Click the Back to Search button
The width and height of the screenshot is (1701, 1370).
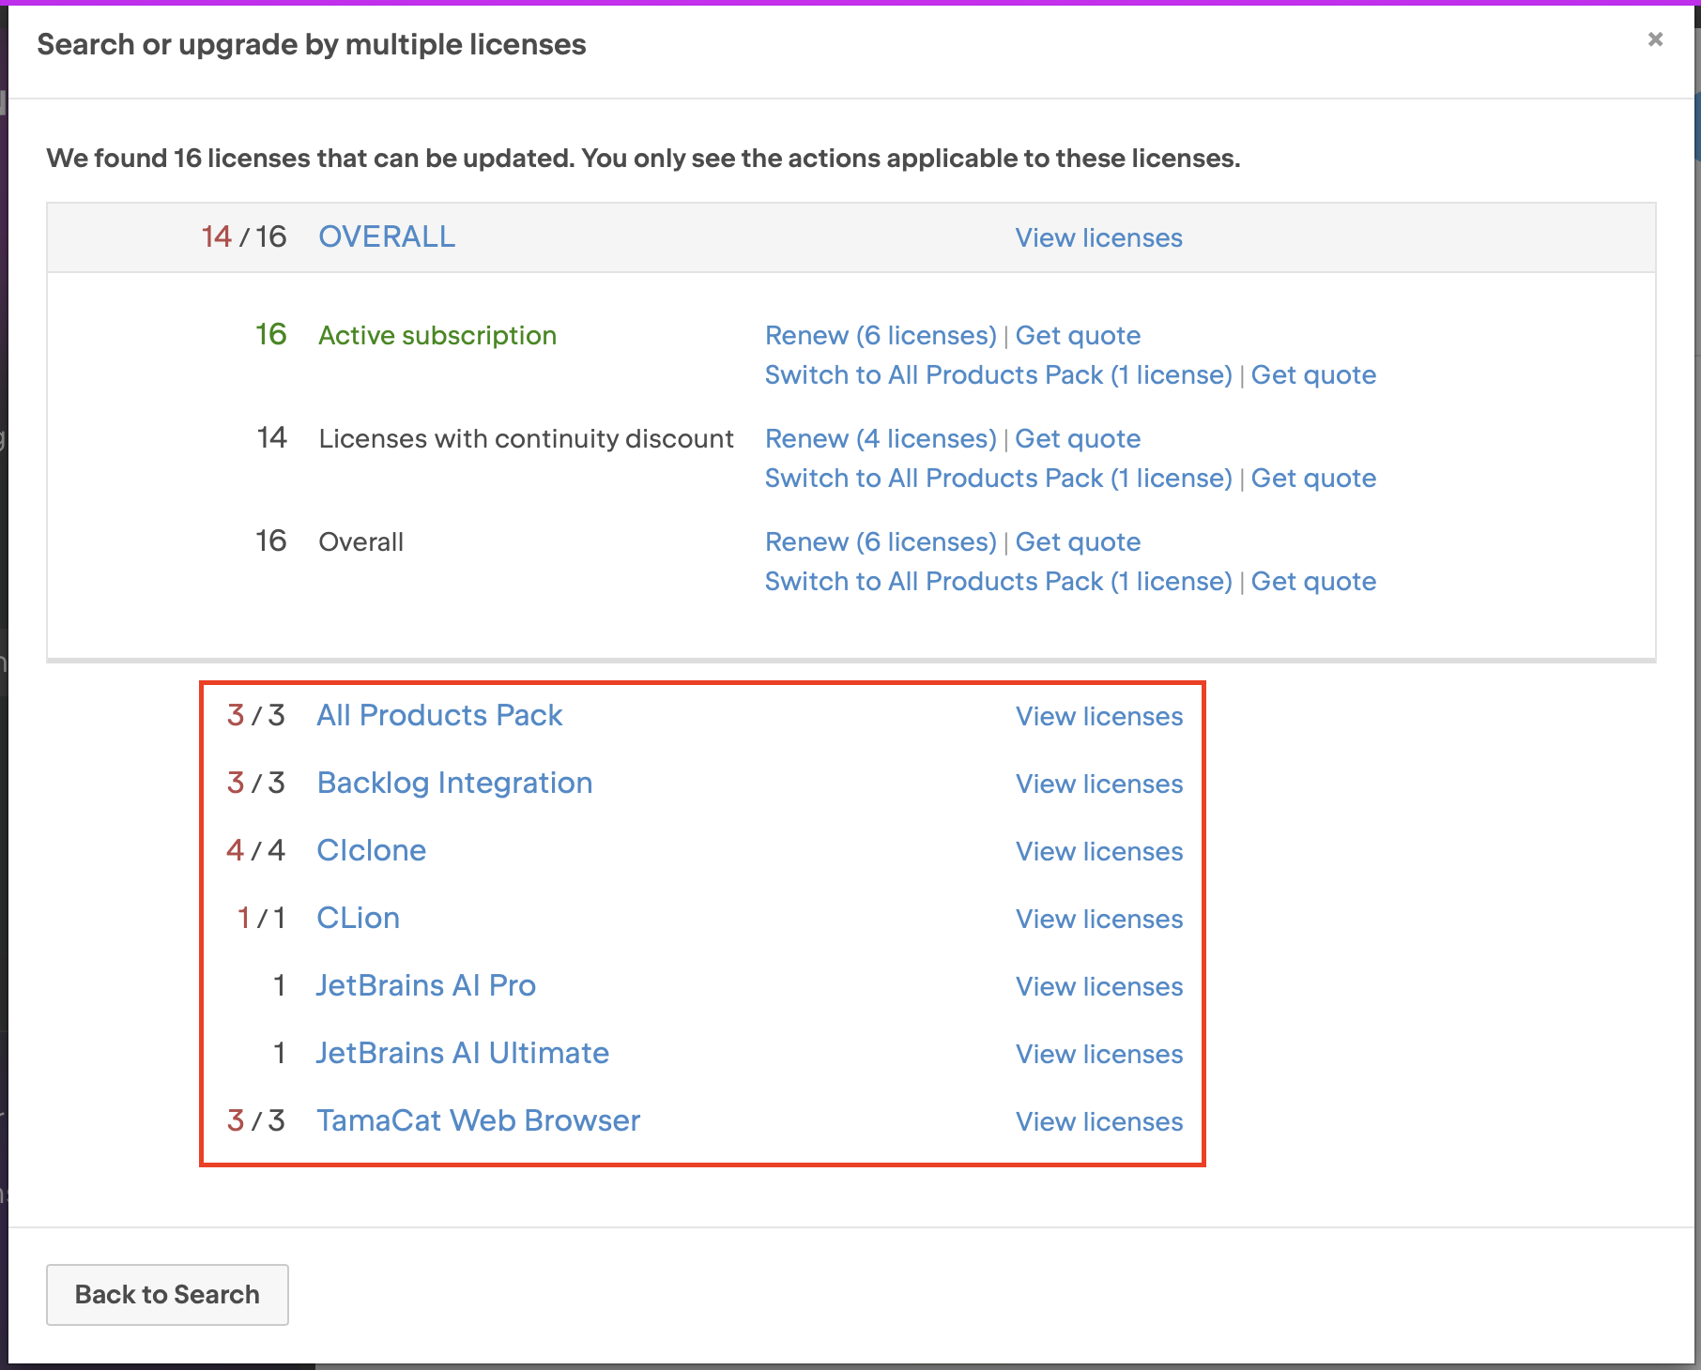[167, 1294]
